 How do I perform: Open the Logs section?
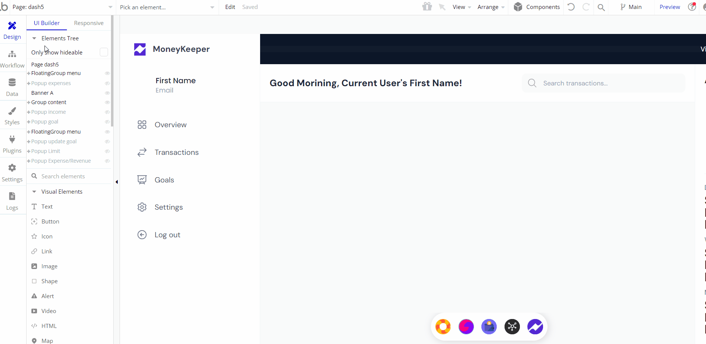tap(12, 201)
